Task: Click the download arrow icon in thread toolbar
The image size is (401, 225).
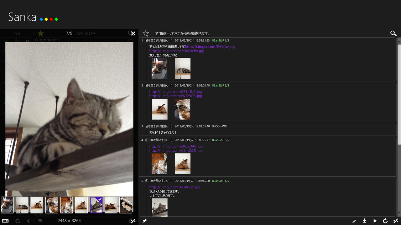Action: (x=364, y=221)
